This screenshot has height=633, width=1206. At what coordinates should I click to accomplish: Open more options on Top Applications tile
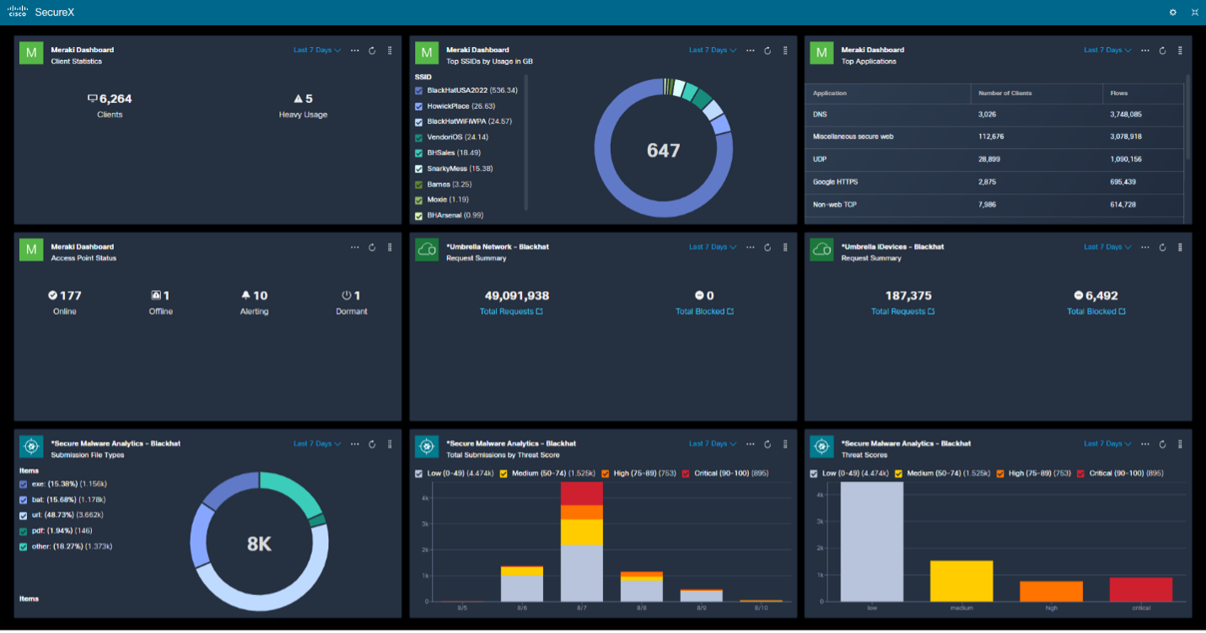(1145, 51)
